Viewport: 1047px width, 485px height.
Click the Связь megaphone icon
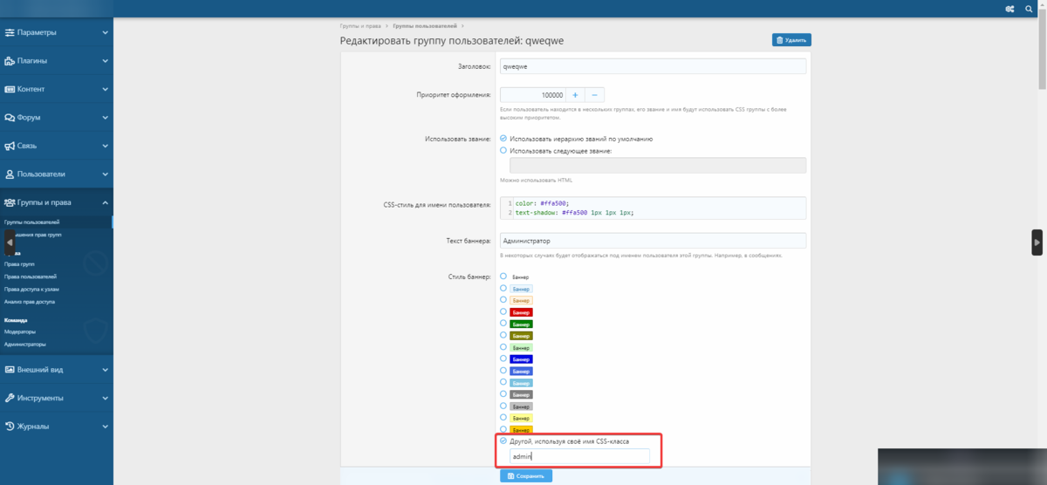(10, 146)
